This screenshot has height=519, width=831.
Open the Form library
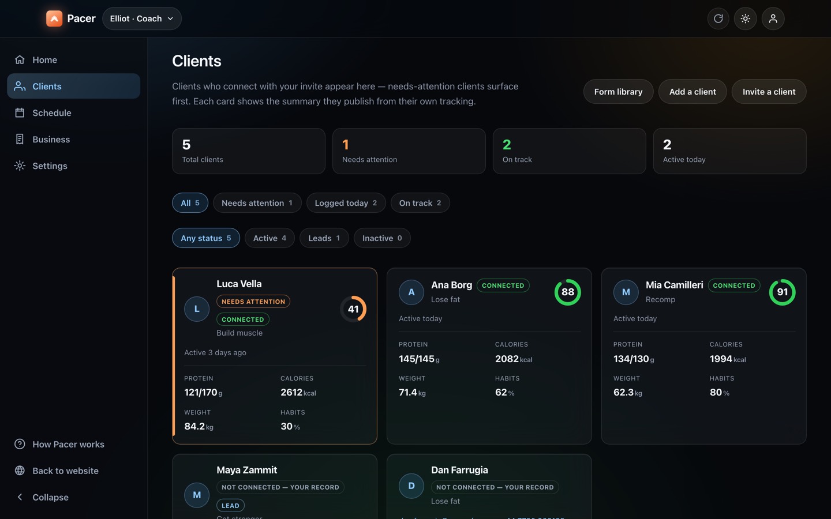(618, 91)
